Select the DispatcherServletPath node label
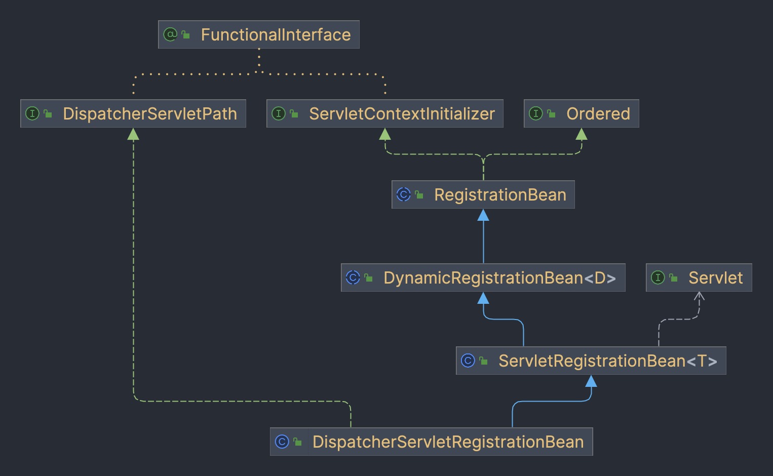Viewport: 773px width, 476px height. point(150,113)
